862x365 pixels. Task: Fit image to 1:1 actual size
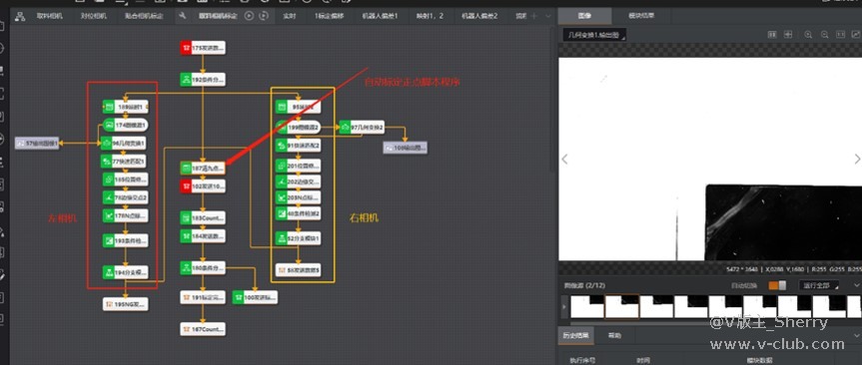click(840, 35)
